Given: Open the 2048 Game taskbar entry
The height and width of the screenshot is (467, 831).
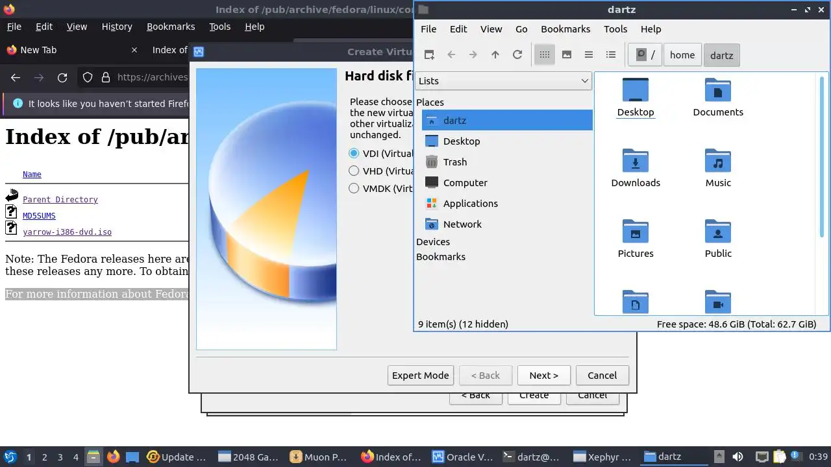Looking at the screenshot, I should point(249,457).
